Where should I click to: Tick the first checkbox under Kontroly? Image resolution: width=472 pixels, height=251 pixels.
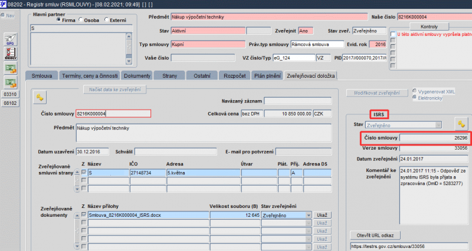[x=393, y=34]
